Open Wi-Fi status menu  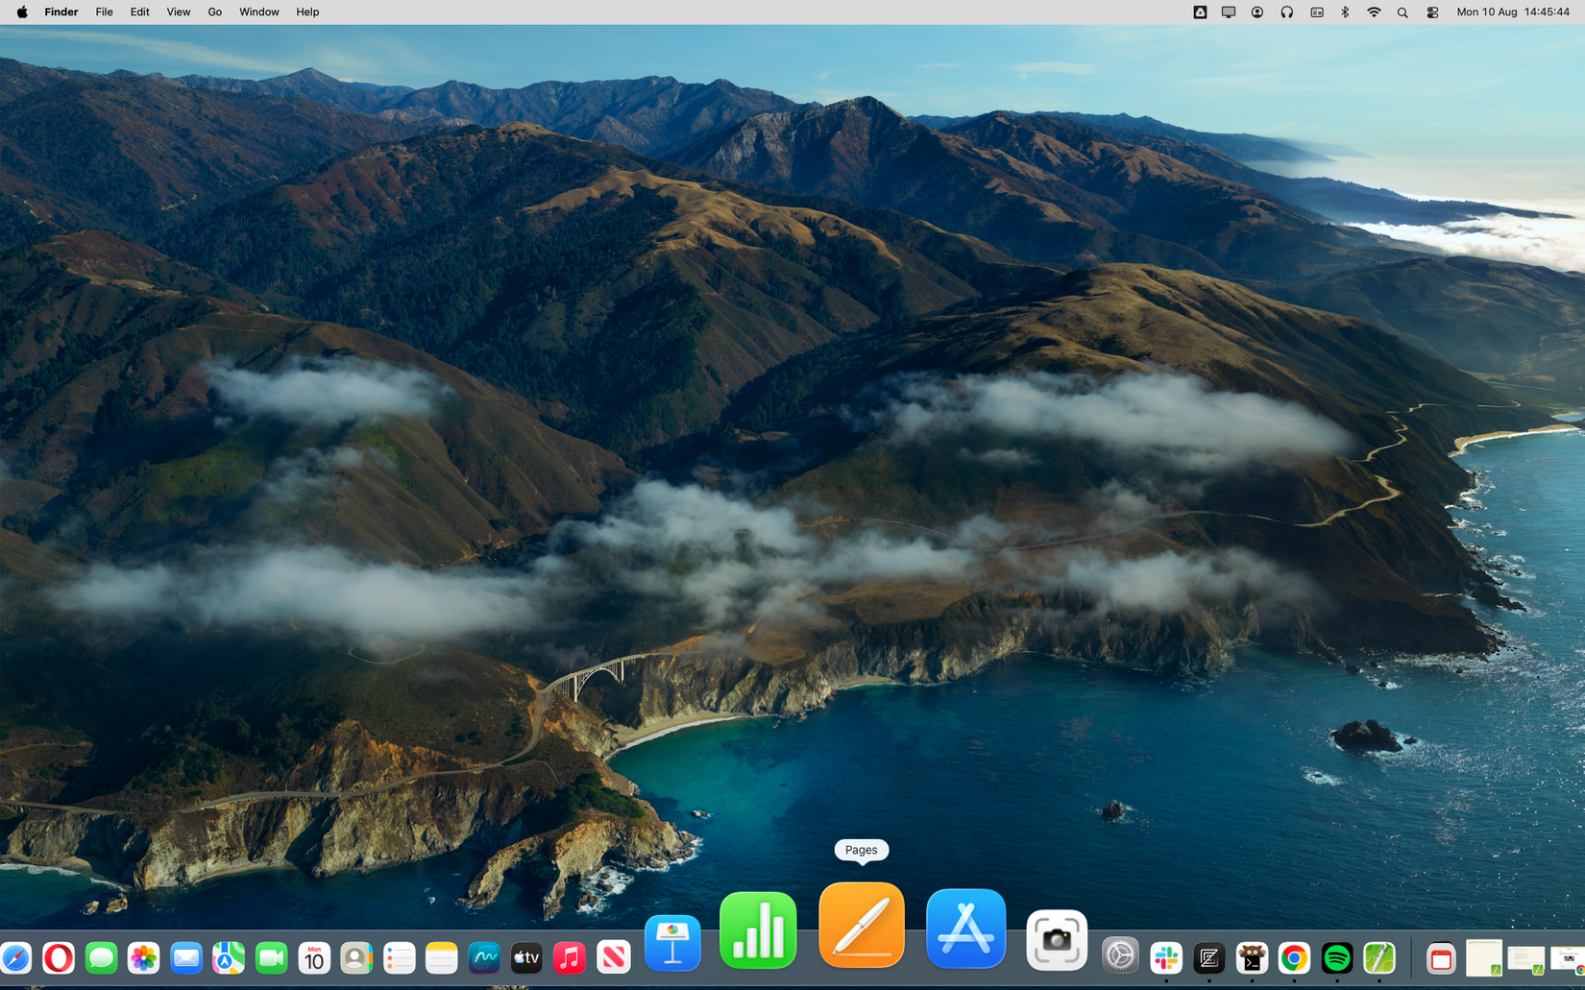pos(1374,12)
